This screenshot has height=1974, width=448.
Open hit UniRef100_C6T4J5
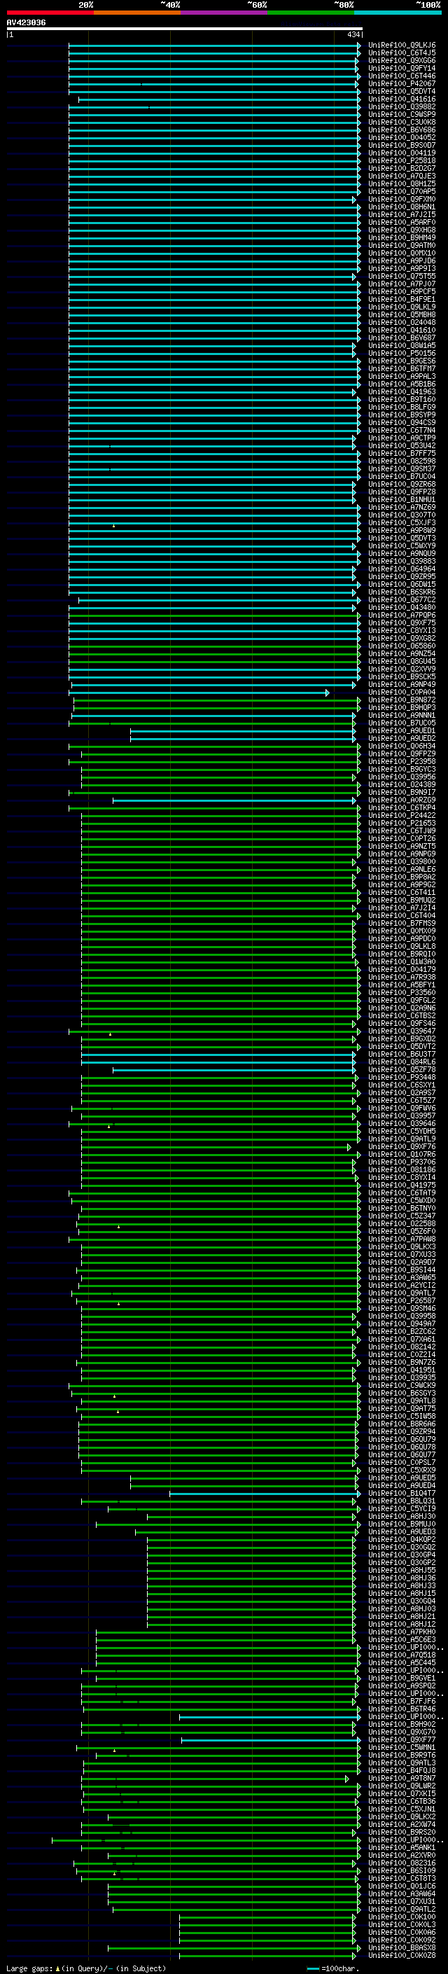tap(402, 53)
